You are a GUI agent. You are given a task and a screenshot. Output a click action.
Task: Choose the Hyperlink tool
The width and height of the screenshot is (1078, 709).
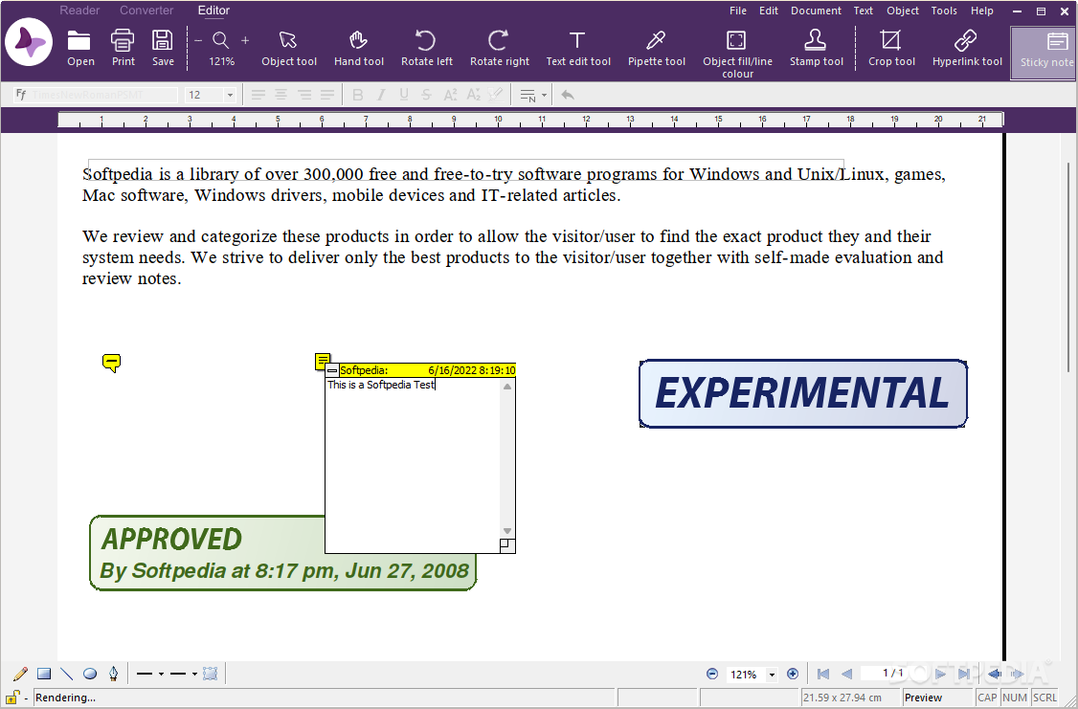[x=967, y=48]
